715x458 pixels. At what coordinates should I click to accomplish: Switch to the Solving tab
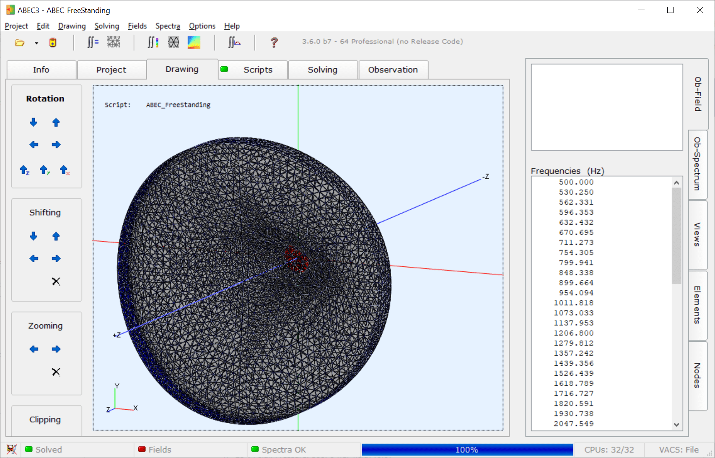323,70
